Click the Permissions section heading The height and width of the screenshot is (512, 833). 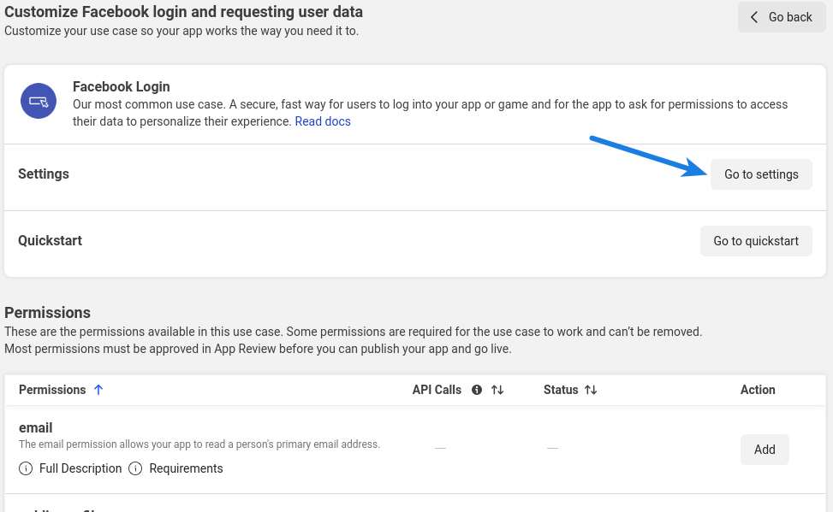47,313
